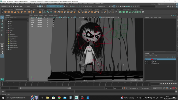Choose the Rotate tool in toolbox
The width and height of the screenshot is (178, 100).
2,31
